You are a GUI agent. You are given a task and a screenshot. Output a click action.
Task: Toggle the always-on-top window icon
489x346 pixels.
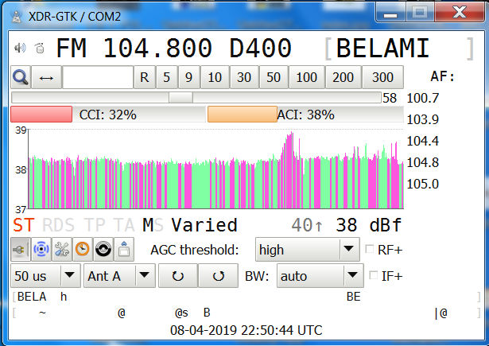click(x=124, y=250)
